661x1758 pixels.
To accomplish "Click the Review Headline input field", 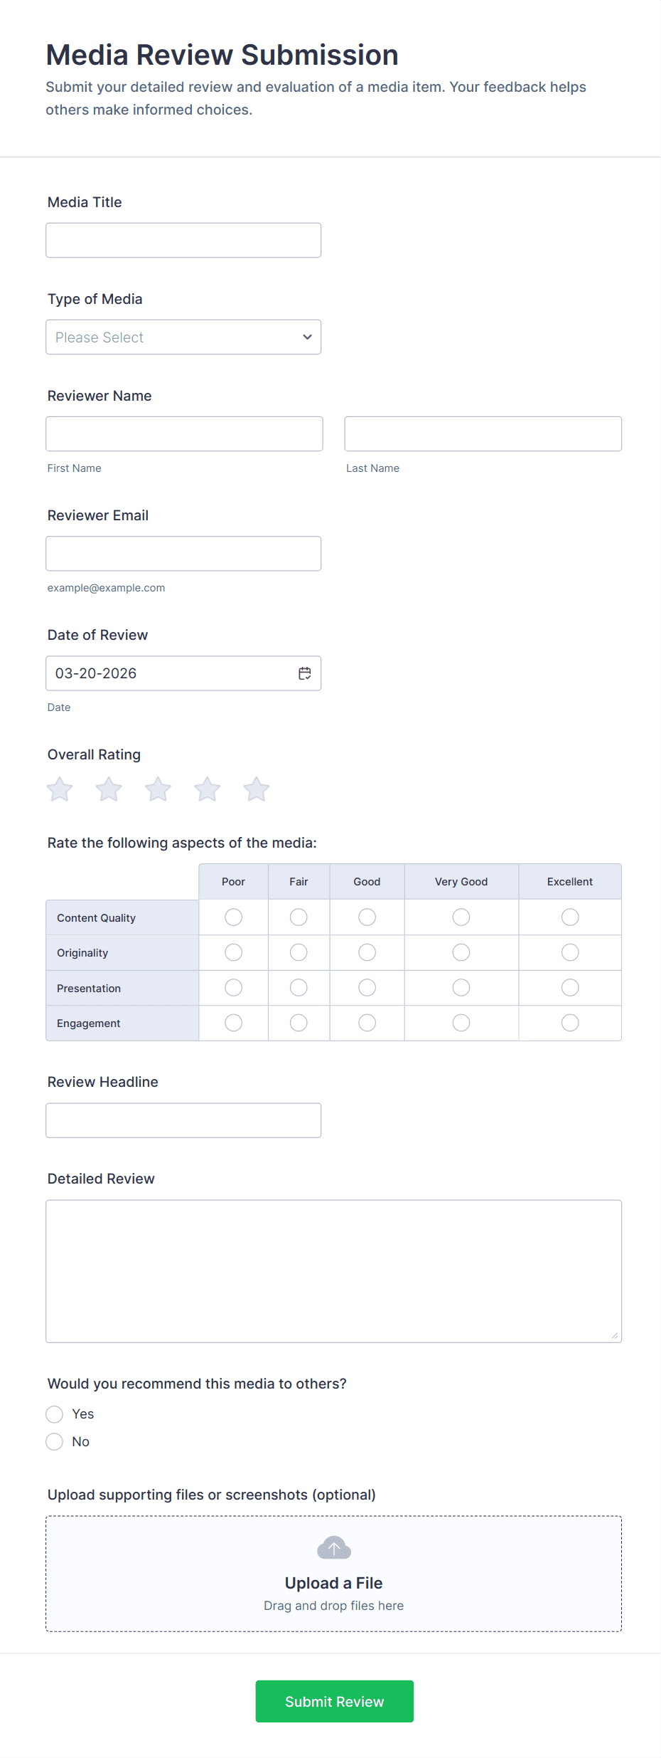I will (183, 1120).
